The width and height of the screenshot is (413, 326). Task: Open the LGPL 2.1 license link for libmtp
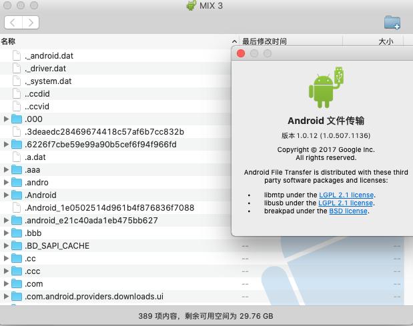click(346, 195)
